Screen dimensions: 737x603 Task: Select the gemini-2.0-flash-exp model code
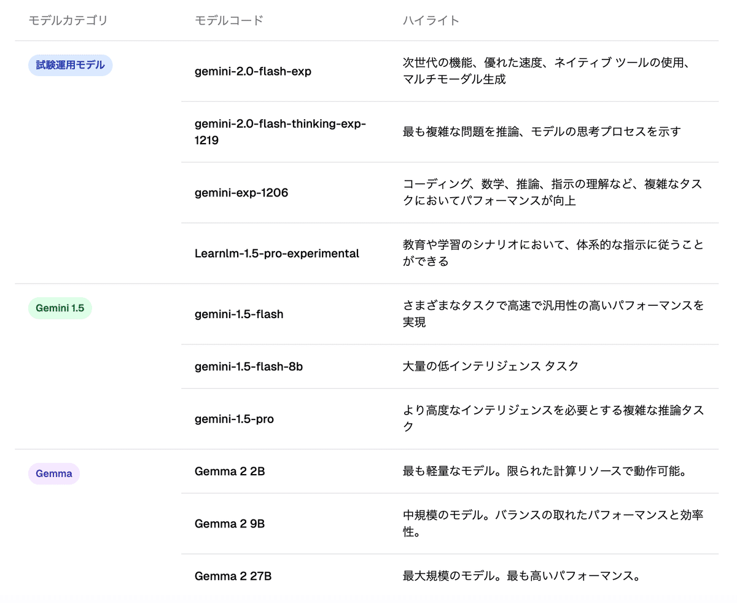[x=253, y=71]
